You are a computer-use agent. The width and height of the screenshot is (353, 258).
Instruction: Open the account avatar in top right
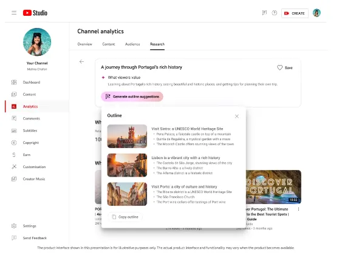317,13
